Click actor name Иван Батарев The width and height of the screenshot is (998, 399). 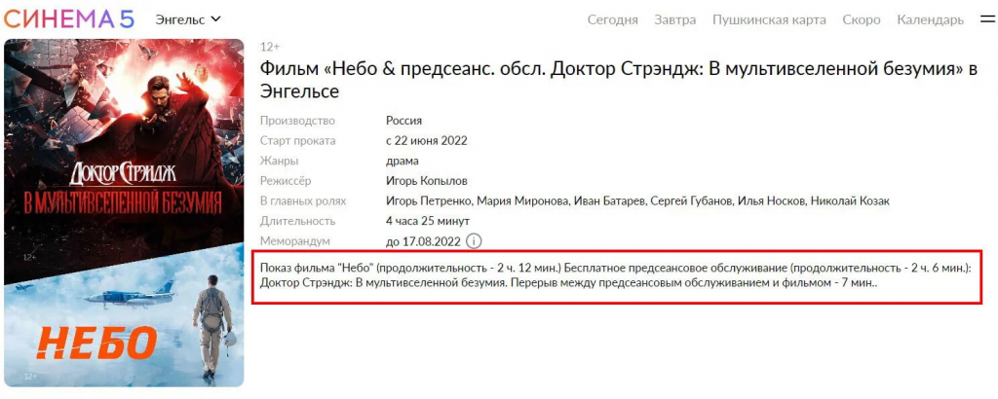tap(609, 201)
